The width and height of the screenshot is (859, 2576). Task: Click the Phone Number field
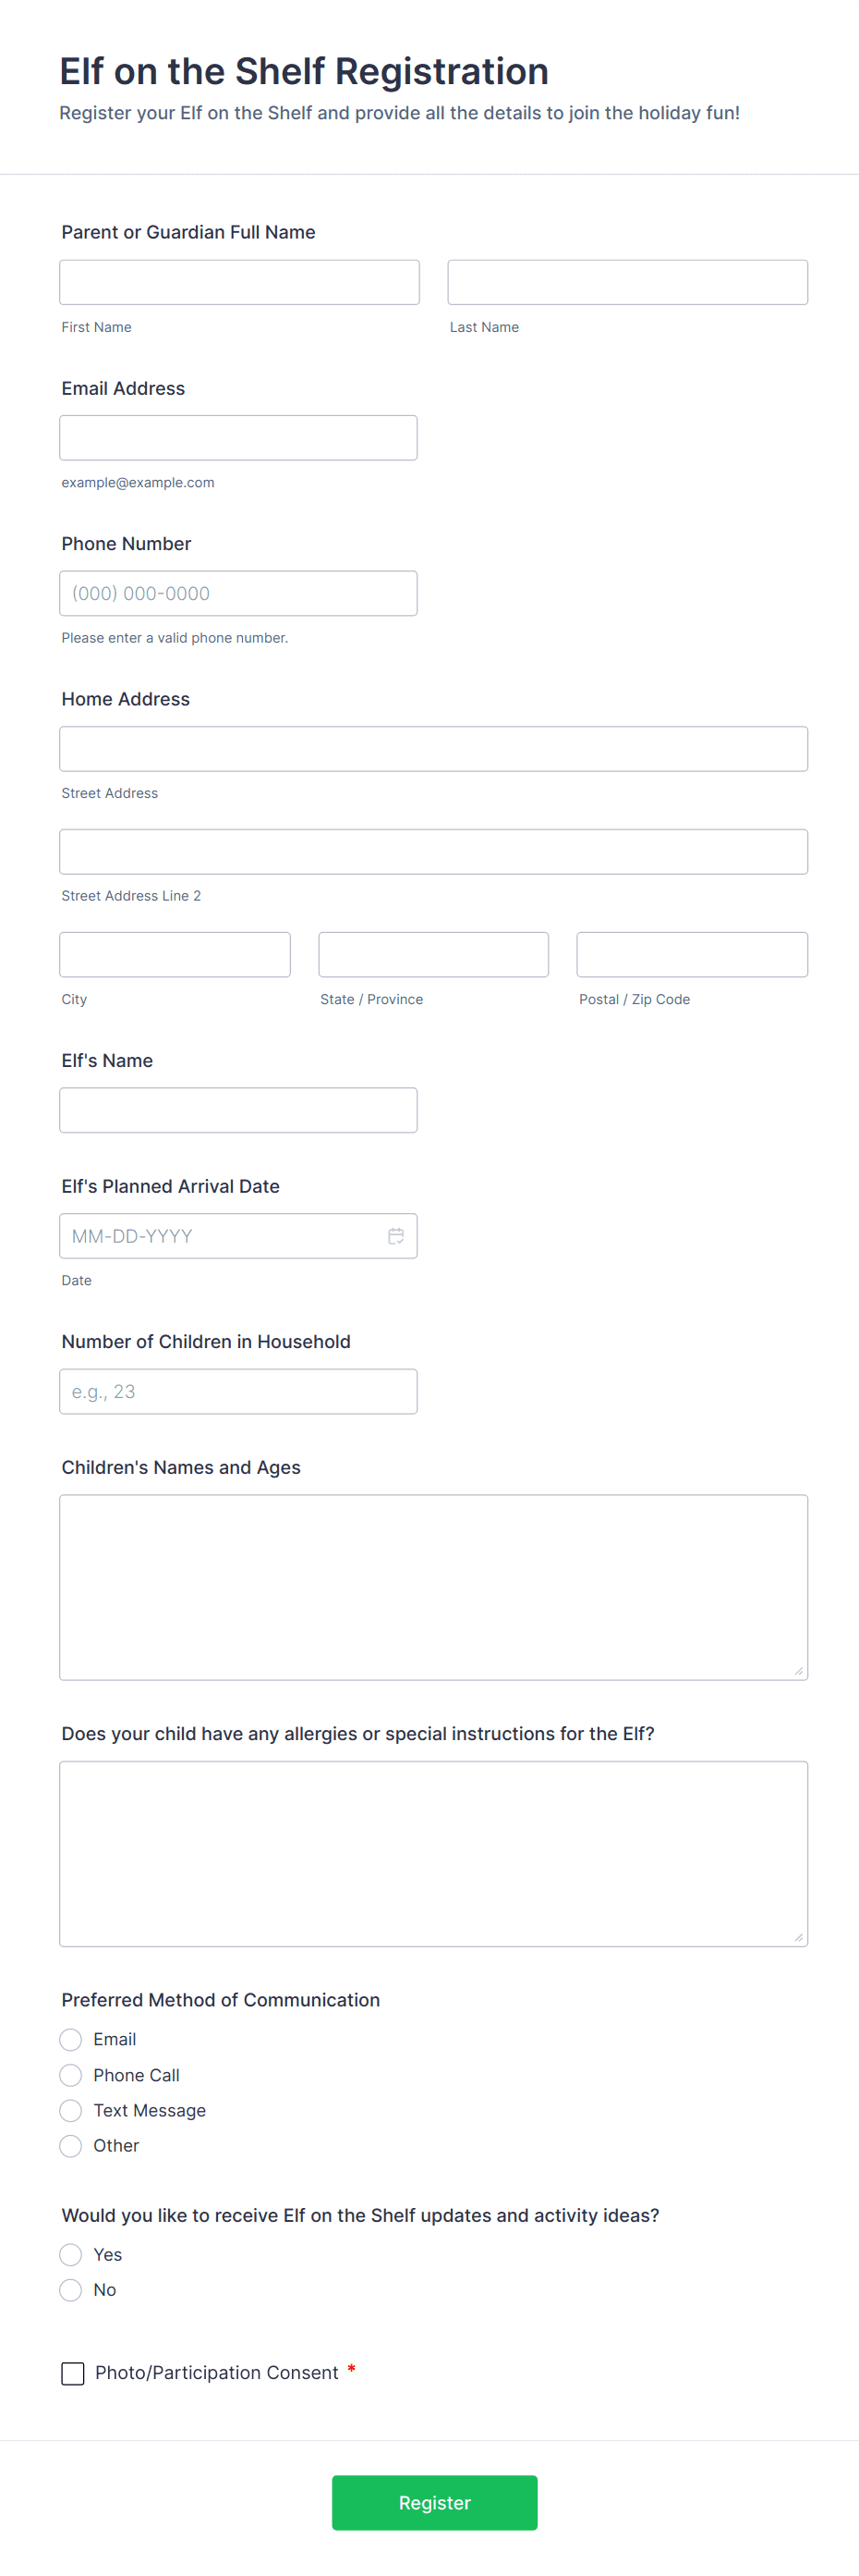[x=237, y=593]
